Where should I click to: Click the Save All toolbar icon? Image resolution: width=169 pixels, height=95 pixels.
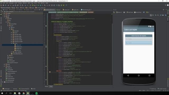3,5
